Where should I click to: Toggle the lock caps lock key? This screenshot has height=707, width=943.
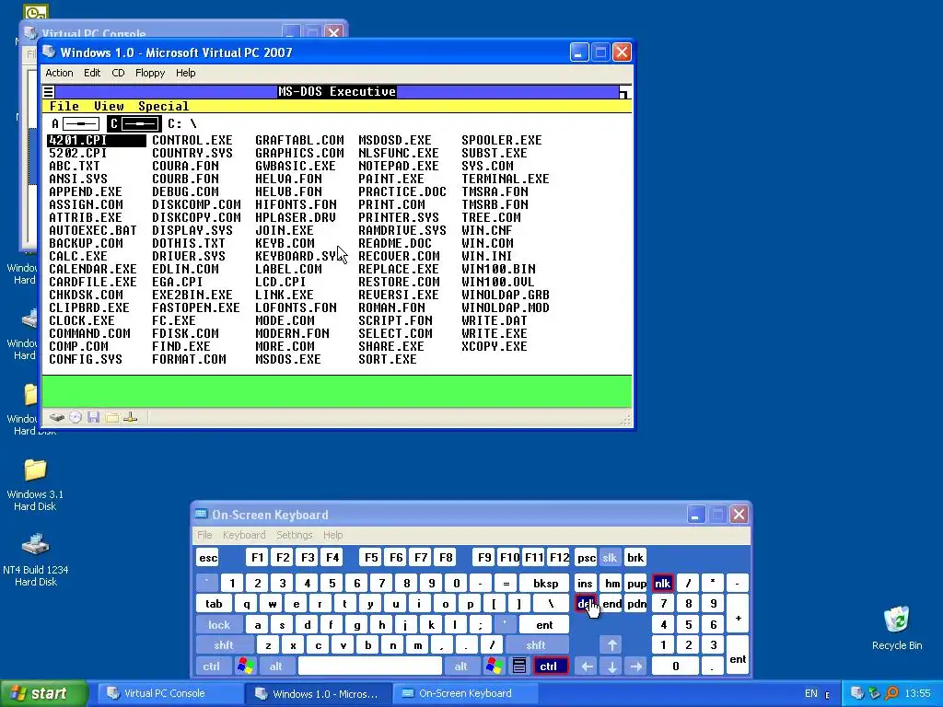(x=219, y=625)
